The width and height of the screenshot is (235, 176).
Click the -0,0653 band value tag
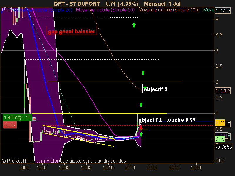224,147
